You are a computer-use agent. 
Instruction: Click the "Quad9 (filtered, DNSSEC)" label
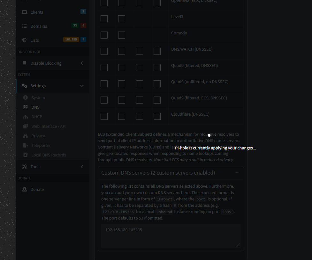tap(194, 66)
